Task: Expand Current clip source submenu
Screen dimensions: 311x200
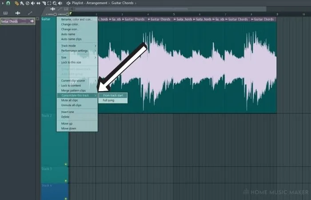Action: pos(76,80)
